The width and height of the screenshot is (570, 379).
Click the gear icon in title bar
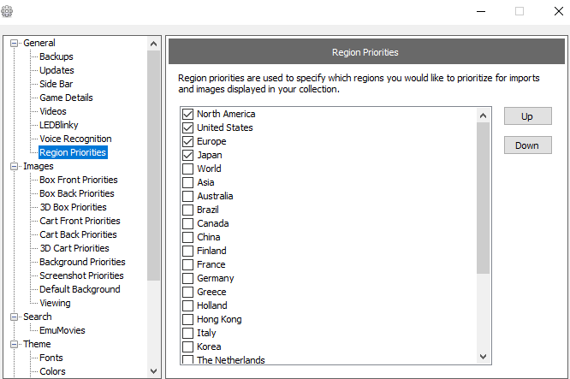[x=7, y=11]
